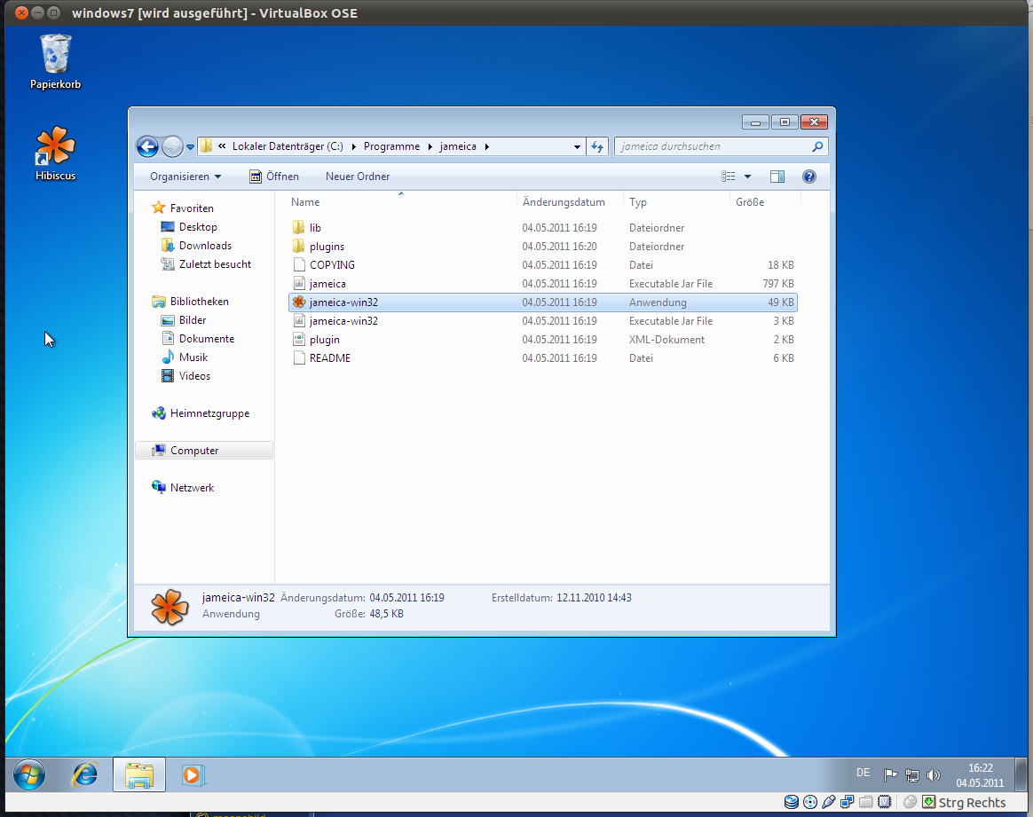Open recent locations dropdown next to navigation arrows
This screenshot has height=817, width=1033.
(191, 146)
